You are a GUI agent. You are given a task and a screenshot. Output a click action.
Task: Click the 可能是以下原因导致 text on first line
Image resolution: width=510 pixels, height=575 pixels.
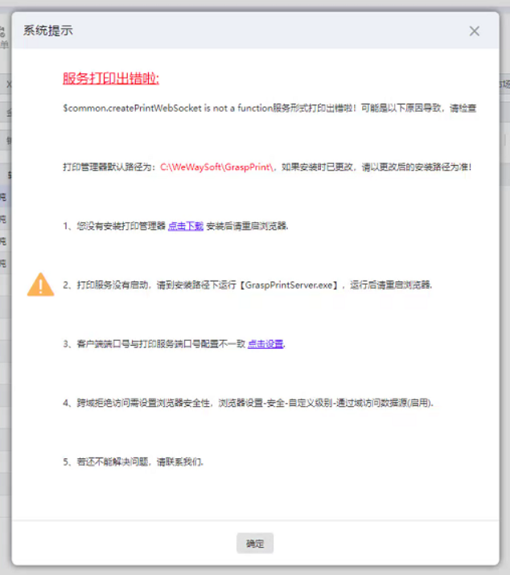tap(402, 109)
